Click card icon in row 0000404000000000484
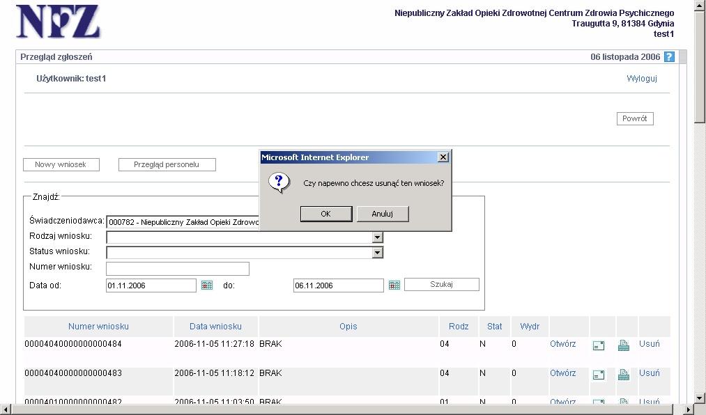The image size is (706, 415). pos(599,346)
